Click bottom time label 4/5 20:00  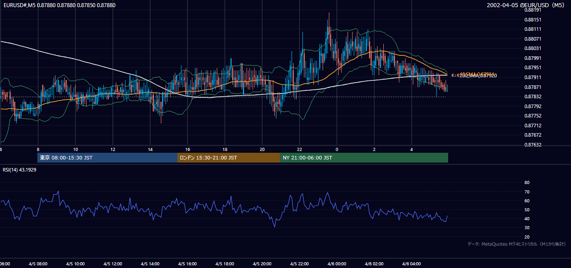coord(262,264)
